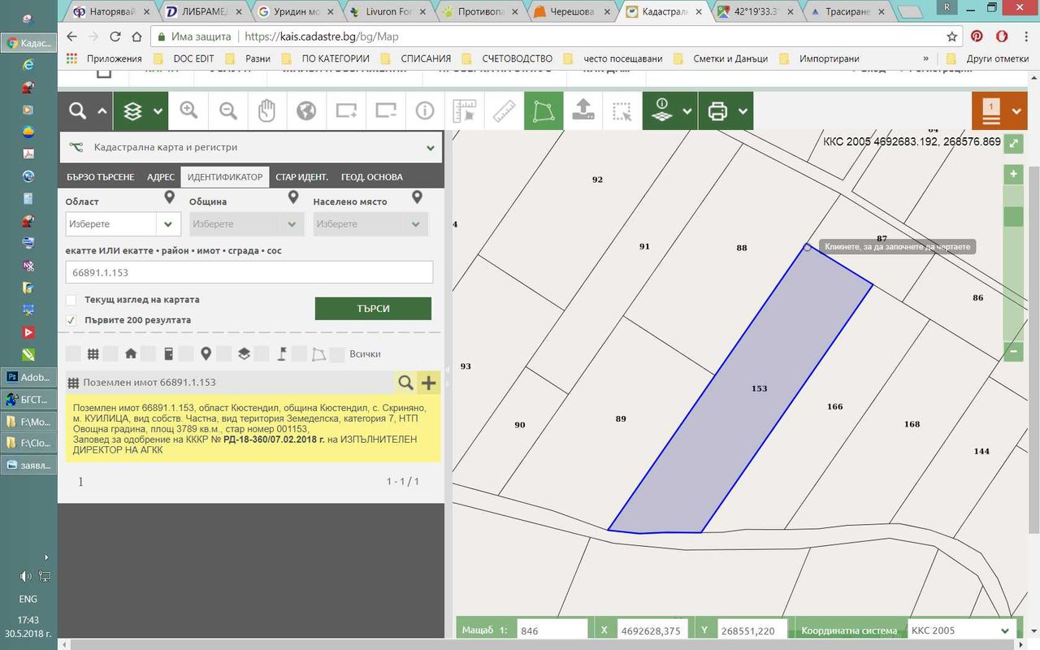
Task: Click the map zoom plus button
Action: coord(1013,174)
